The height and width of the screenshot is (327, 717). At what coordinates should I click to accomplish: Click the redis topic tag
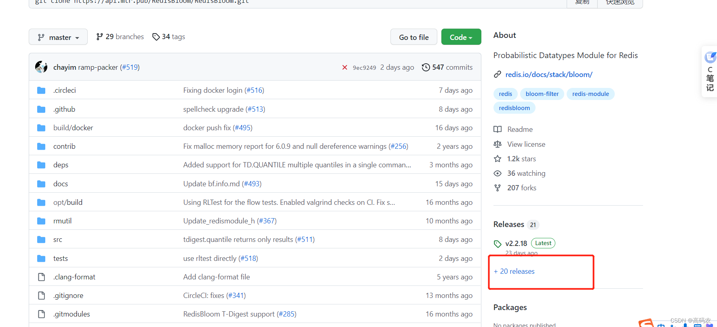[505, 94]
